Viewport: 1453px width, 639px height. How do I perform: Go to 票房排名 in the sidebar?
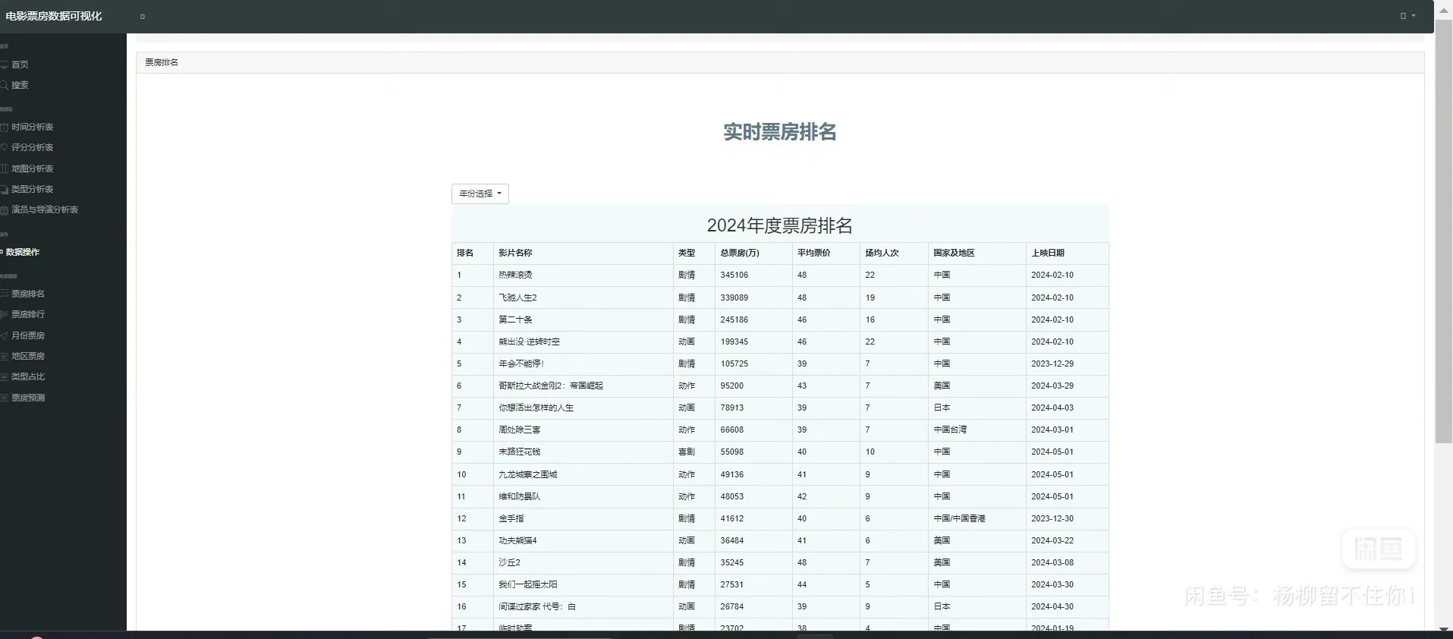tap(28, 294)
